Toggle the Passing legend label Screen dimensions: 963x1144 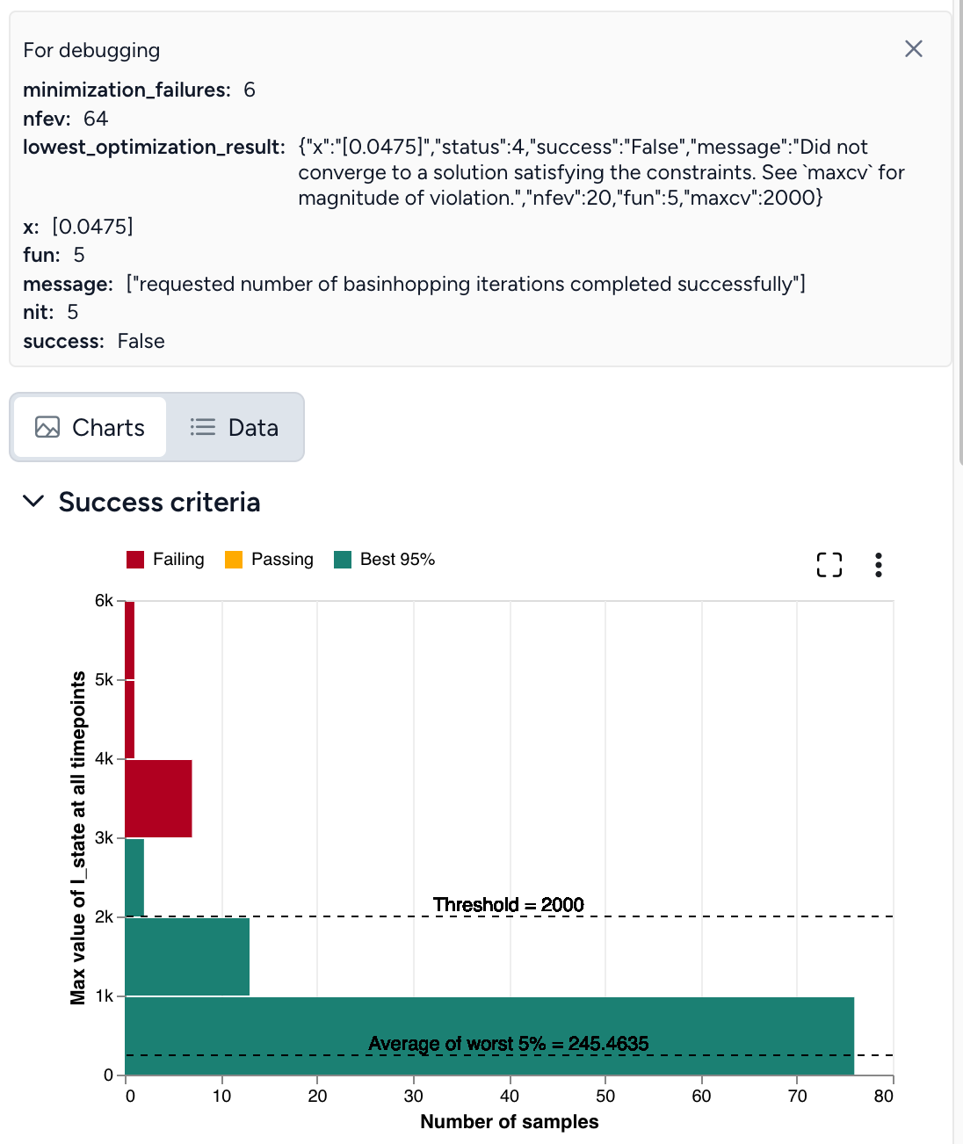click(x=282, y=560)
